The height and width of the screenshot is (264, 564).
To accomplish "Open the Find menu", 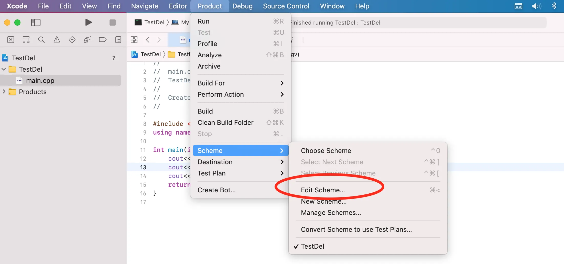I will (114, 6).
